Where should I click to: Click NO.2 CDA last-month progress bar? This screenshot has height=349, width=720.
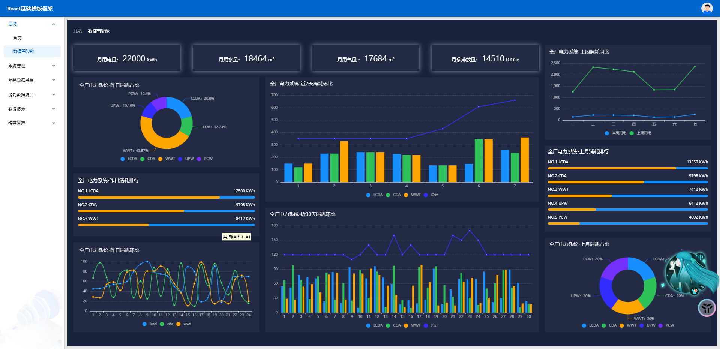tap(628, 182)
